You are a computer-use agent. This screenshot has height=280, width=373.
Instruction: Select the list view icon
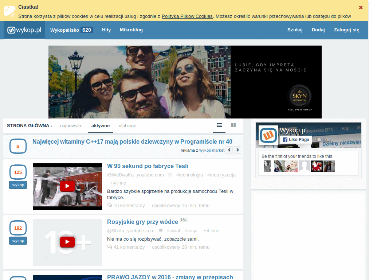pos(219,125)
